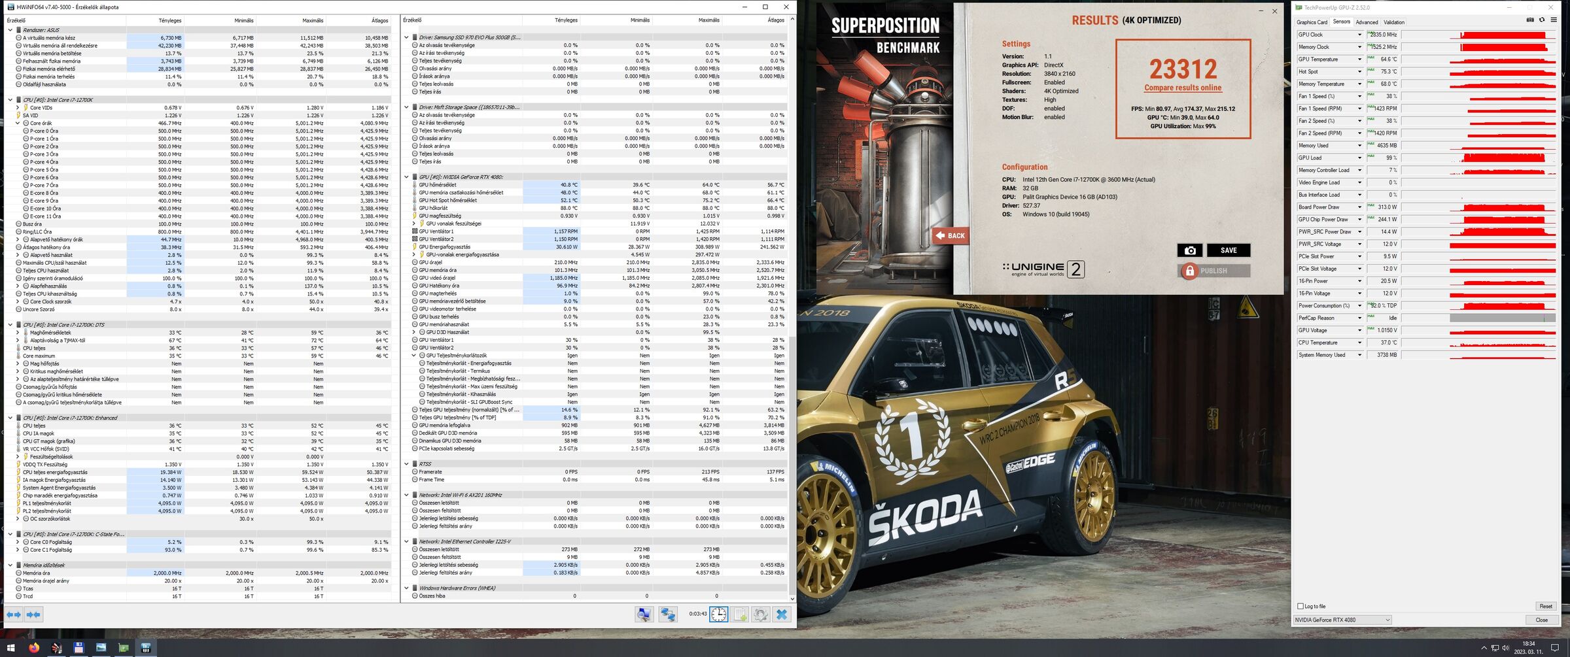Open GPU Clock sensor dropdown
This screenshot has width=1570, height=657.
(x=1359, y=35)
